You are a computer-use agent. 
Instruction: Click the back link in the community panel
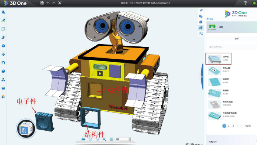[210, 19]
